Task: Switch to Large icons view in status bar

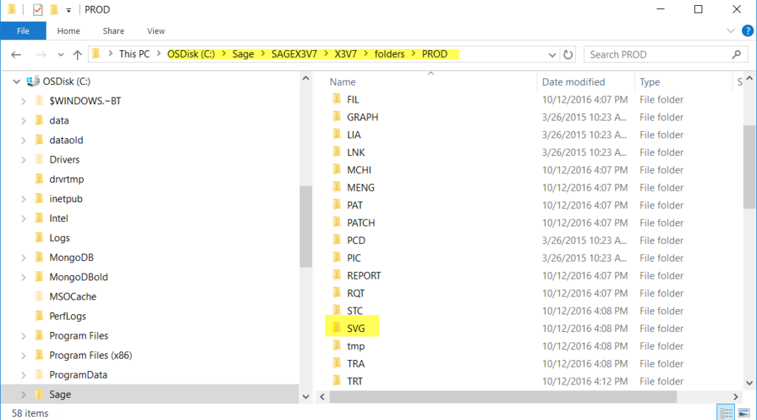Action: point(744,413)
